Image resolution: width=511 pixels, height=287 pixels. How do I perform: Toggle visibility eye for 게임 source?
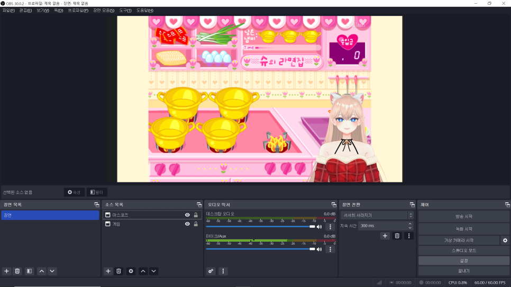(187, 224)
